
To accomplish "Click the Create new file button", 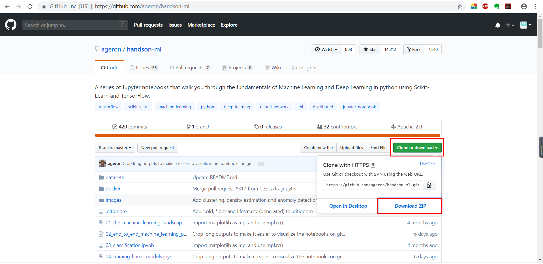I will (318, 148).
